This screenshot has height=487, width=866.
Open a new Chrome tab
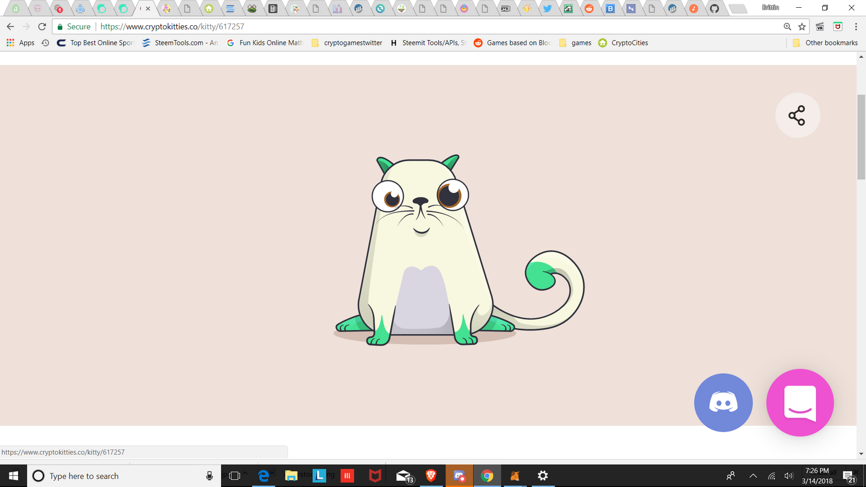pos(738,9)
